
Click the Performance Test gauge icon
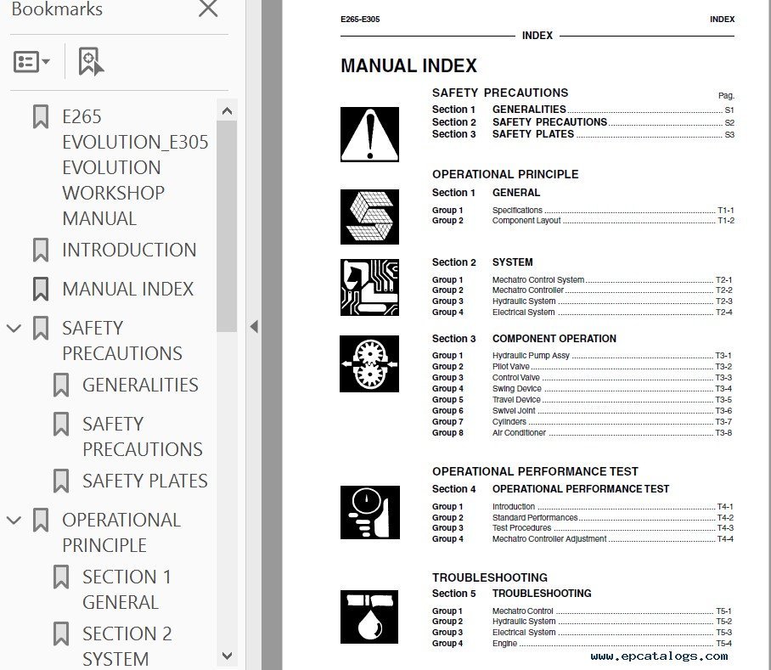pos(369,512)
